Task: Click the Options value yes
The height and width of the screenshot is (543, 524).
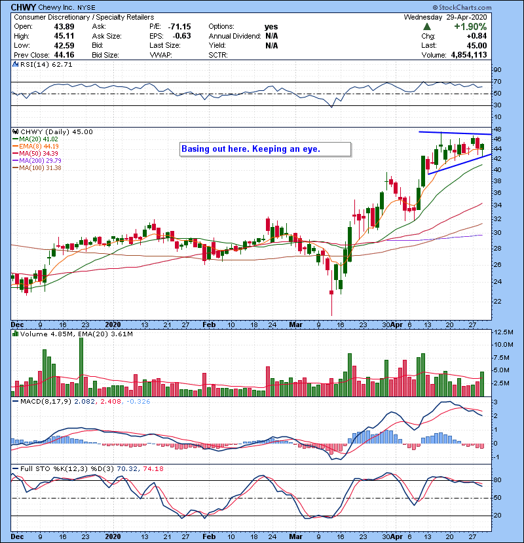Action: (271, 27)
